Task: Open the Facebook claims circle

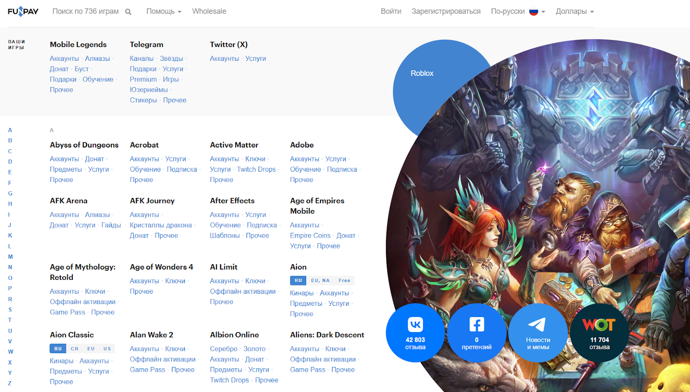Action: (x=477, y=332)
